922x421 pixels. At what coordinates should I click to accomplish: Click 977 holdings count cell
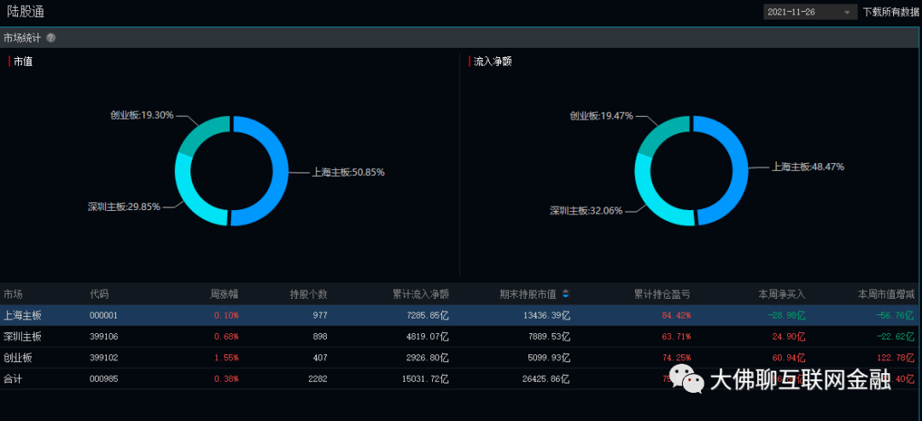pyautogui.click(x=320, y=315)
